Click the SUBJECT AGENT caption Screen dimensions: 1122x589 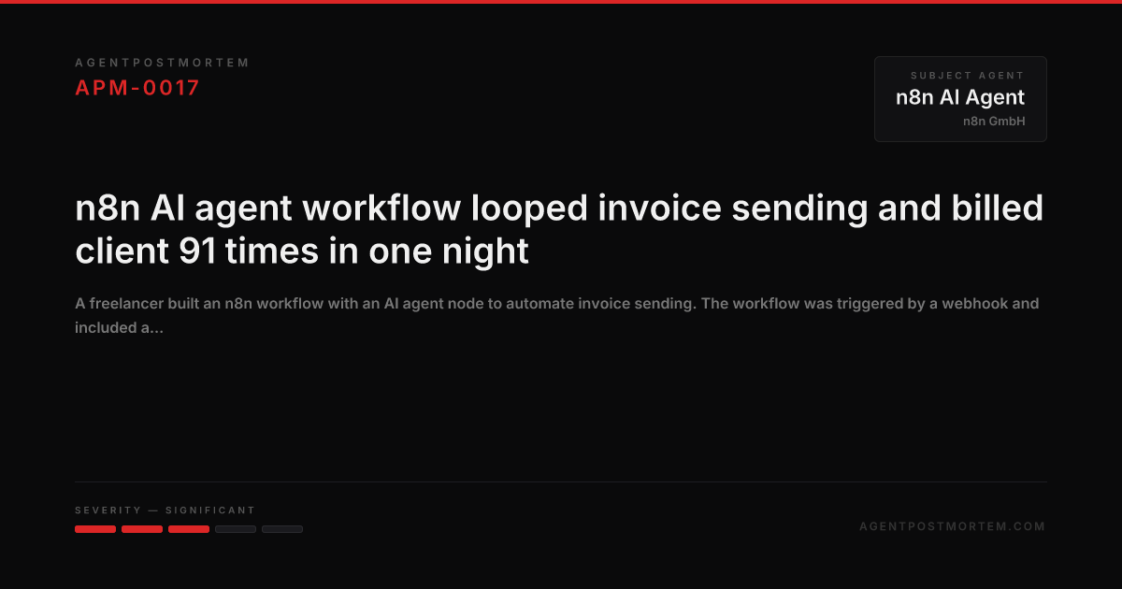pos(967,76)
